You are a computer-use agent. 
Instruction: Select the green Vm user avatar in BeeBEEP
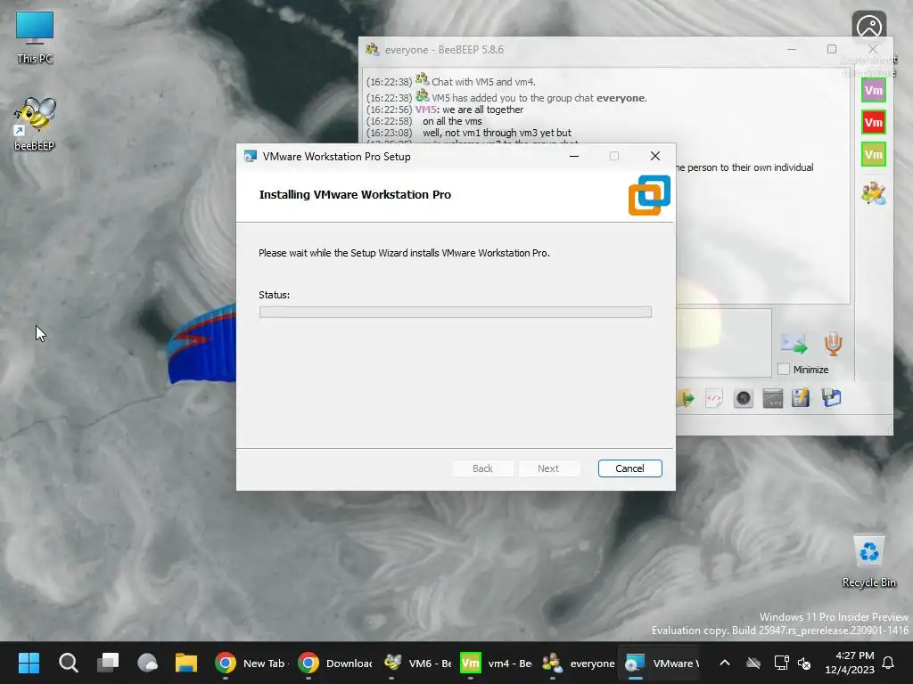coord(873,154)
